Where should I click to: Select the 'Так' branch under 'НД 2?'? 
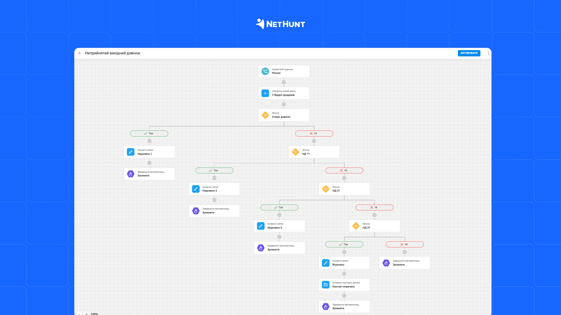coord(279,207)
